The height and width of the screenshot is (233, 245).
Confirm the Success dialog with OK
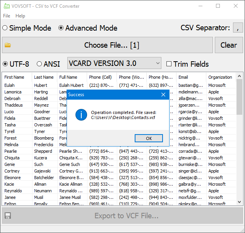pyautogui.click(x=149, y=138)
